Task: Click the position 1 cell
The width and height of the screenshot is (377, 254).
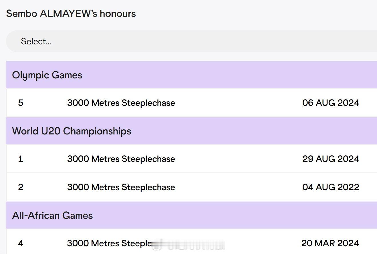Action: [21, 159]
